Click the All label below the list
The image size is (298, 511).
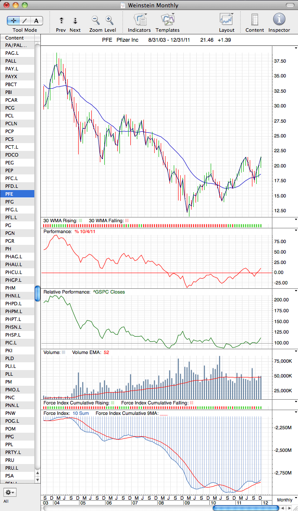pyautogui.click(x=6, y=501)
